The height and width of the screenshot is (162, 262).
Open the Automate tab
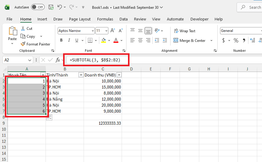point(175,19)
